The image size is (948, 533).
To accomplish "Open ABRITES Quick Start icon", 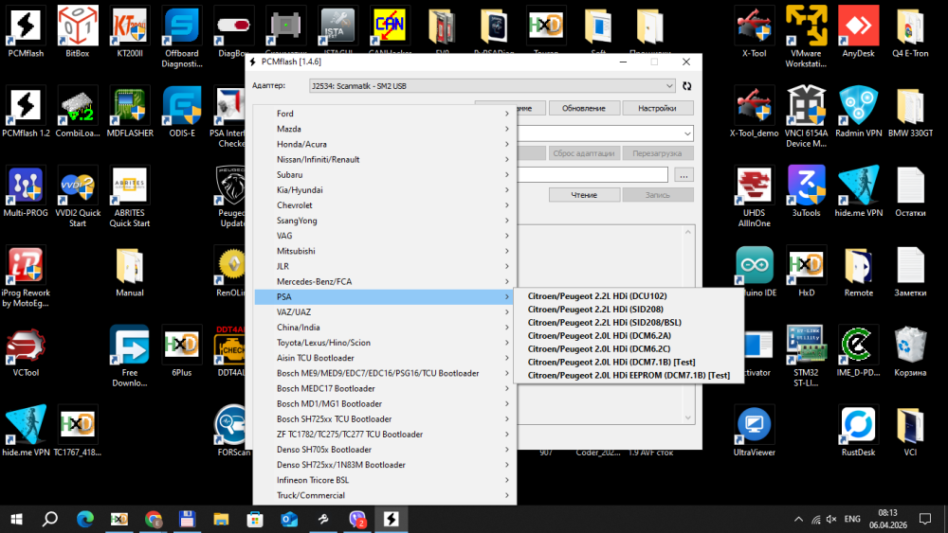I will pyautogui.click(x=129, y=196).
